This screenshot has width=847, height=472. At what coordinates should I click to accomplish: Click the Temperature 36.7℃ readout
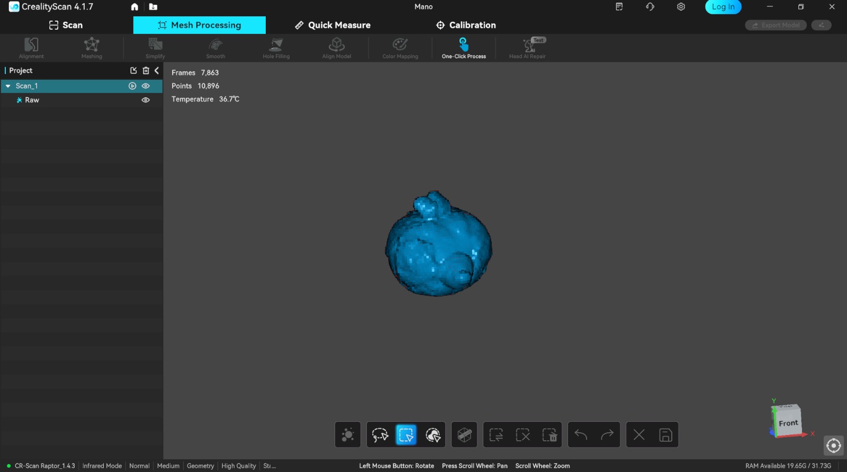205,99
